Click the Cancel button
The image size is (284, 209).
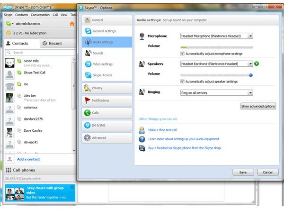[x=268, y=172]
